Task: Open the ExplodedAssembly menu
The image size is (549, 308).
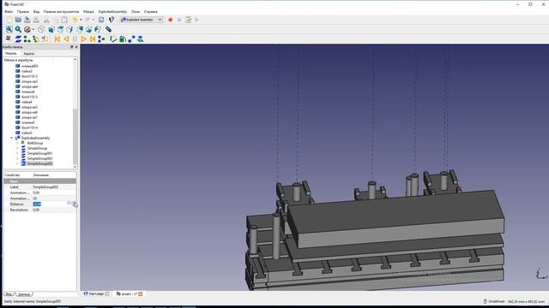Action: [112, 11]
